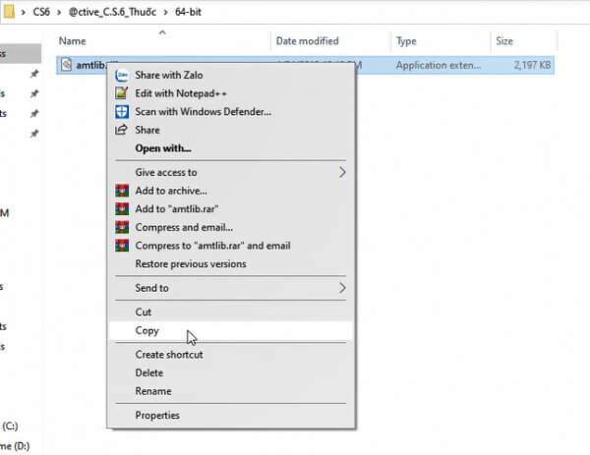
Task: Sort the list by Name column header
Action: click(x=73, y=41)
